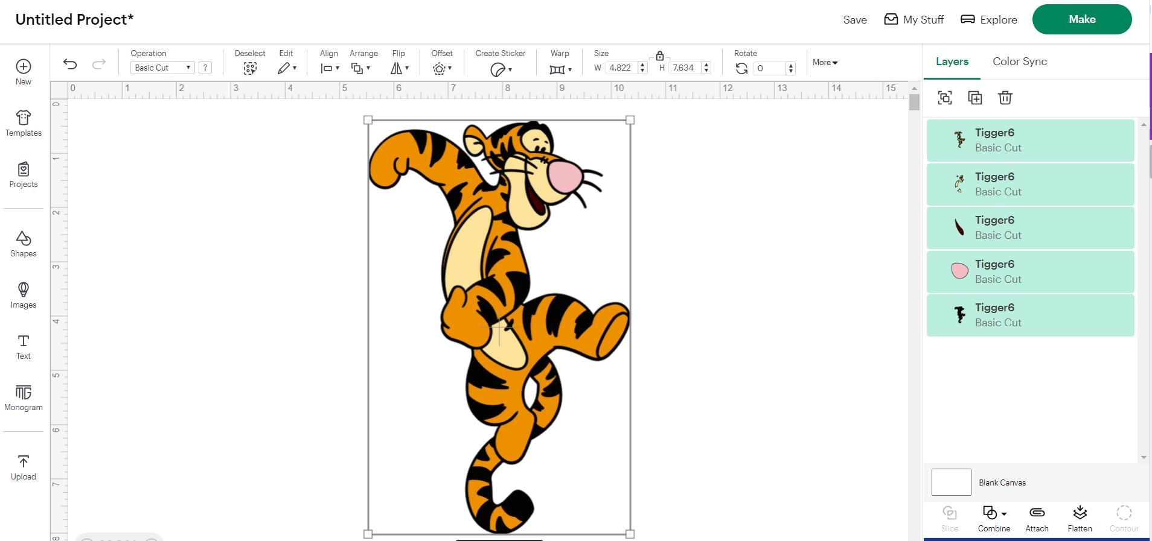Open the Images library
The width and height of the screenshot is (1152, 541).
coord(23,295)
